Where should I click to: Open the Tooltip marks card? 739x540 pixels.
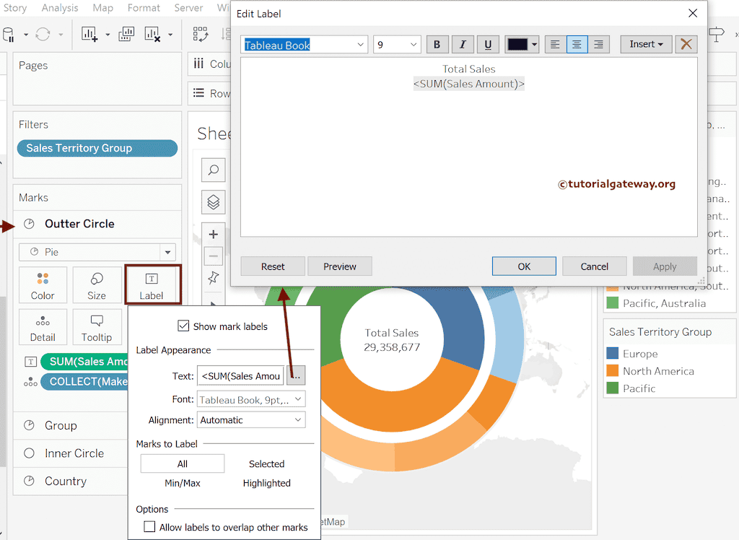[97, 327]
